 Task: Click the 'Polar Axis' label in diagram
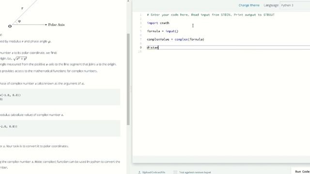click(x=56, y=25)
